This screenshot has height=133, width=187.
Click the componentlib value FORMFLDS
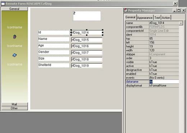[164, 27]
